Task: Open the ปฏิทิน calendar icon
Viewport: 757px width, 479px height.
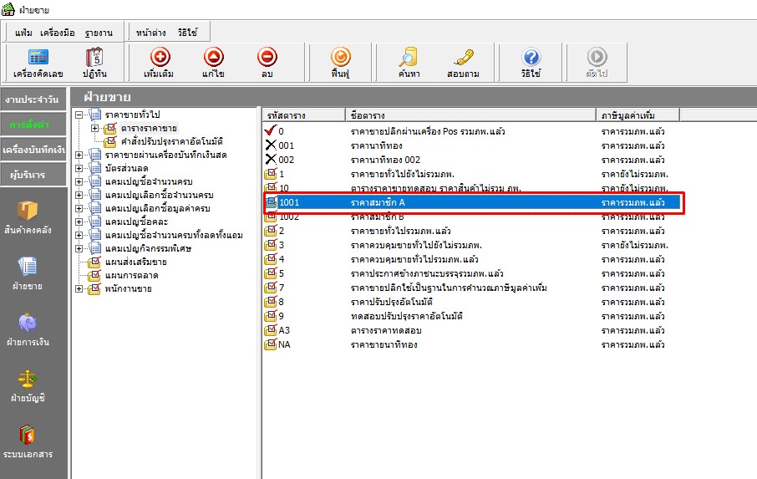Action: [x=94, y=63]
